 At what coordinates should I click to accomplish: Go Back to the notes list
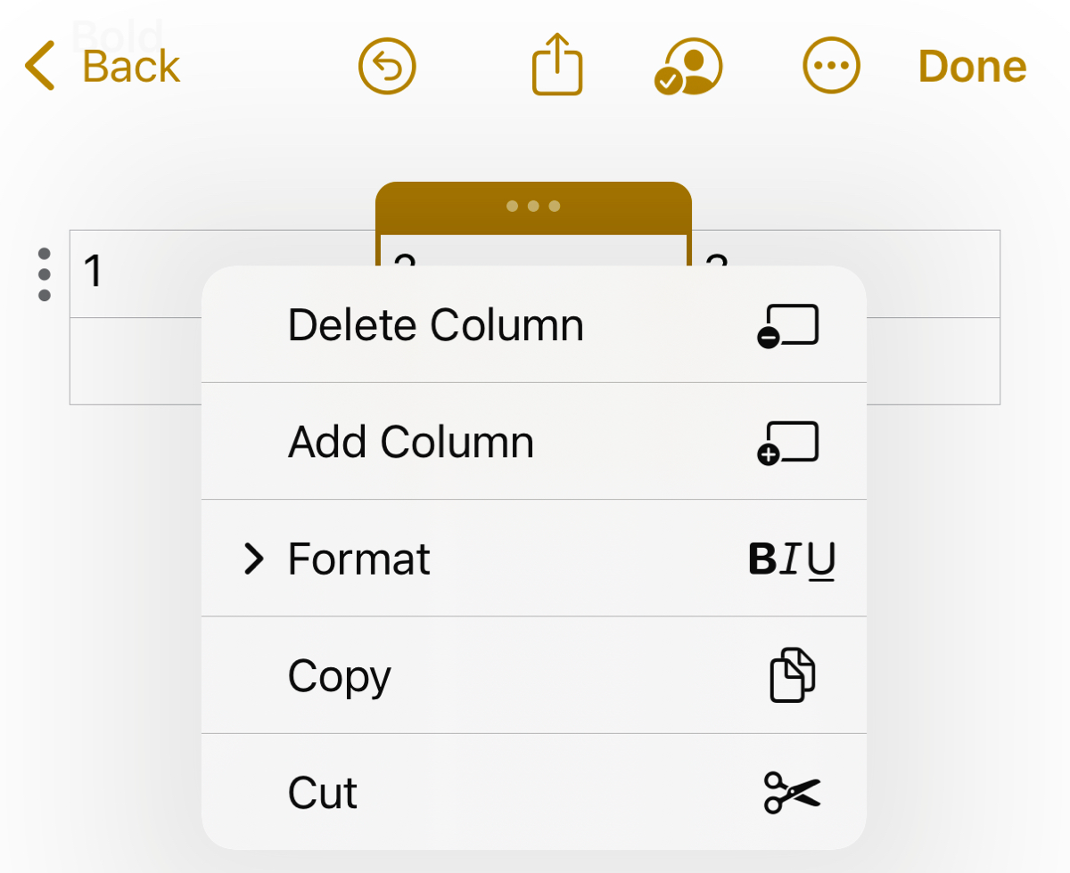pyautogui.click(x=103, y=67)
